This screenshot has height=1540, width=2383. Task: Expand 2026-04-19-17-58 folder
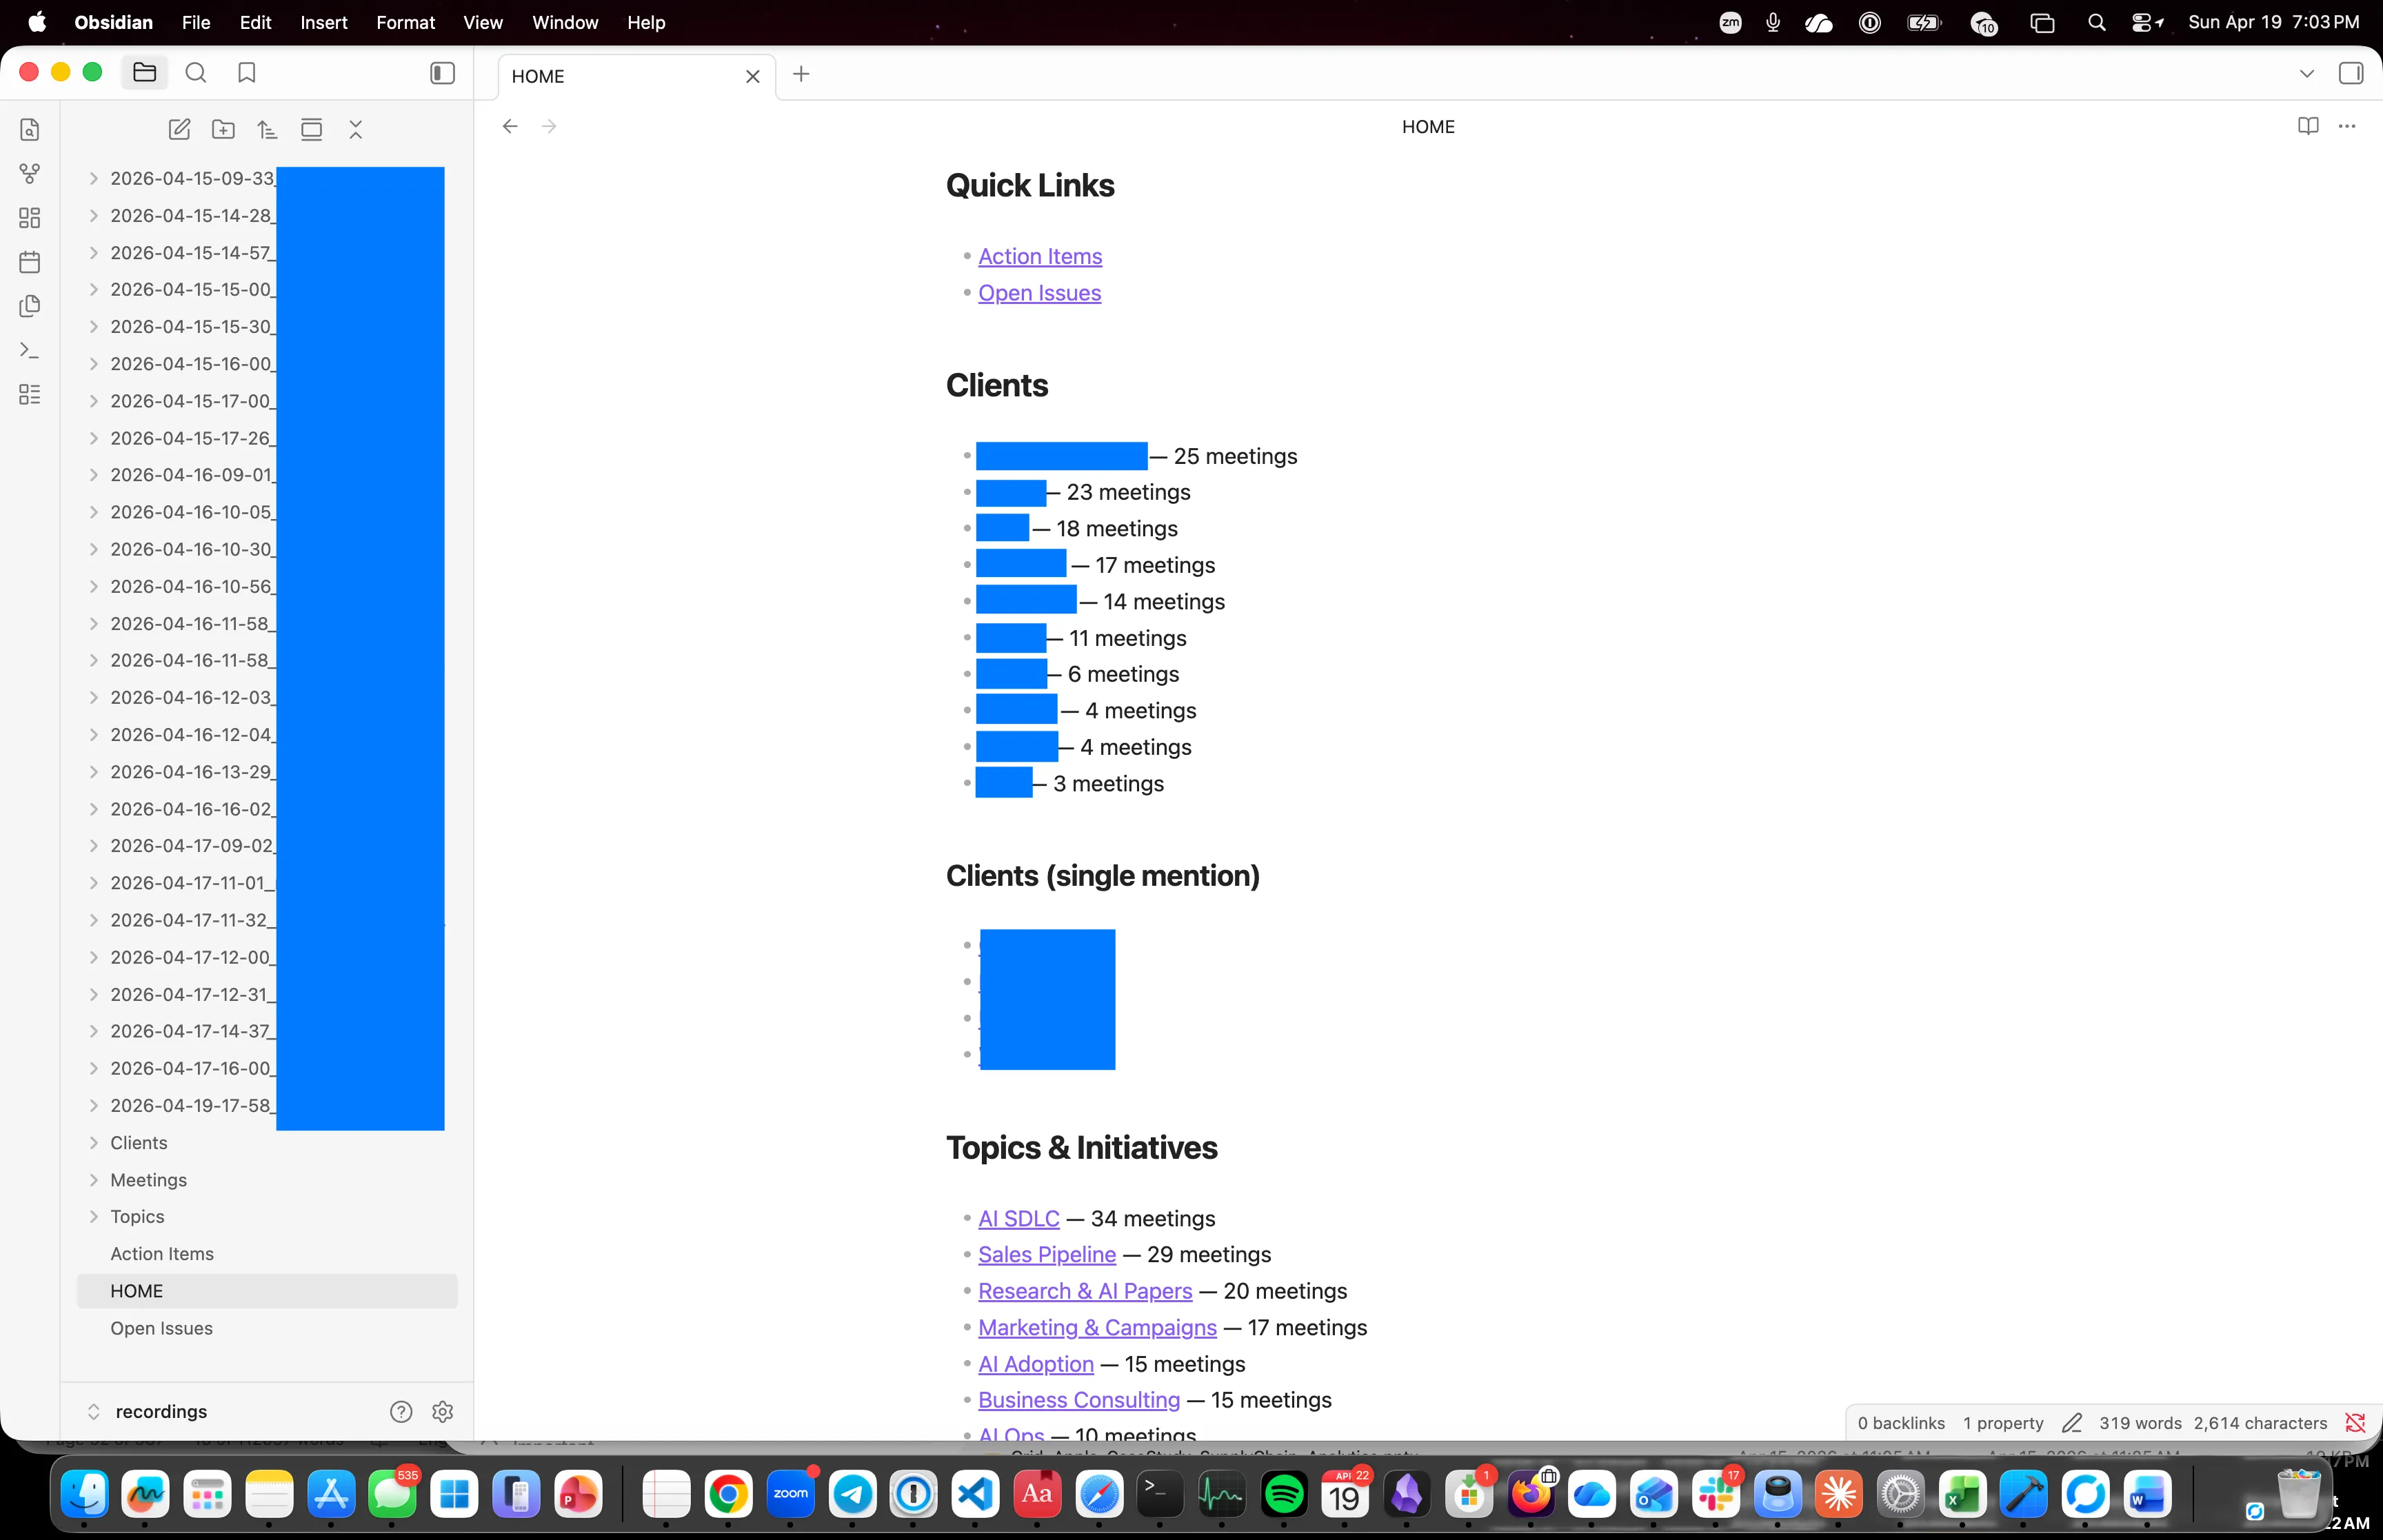pos(94,1105)
